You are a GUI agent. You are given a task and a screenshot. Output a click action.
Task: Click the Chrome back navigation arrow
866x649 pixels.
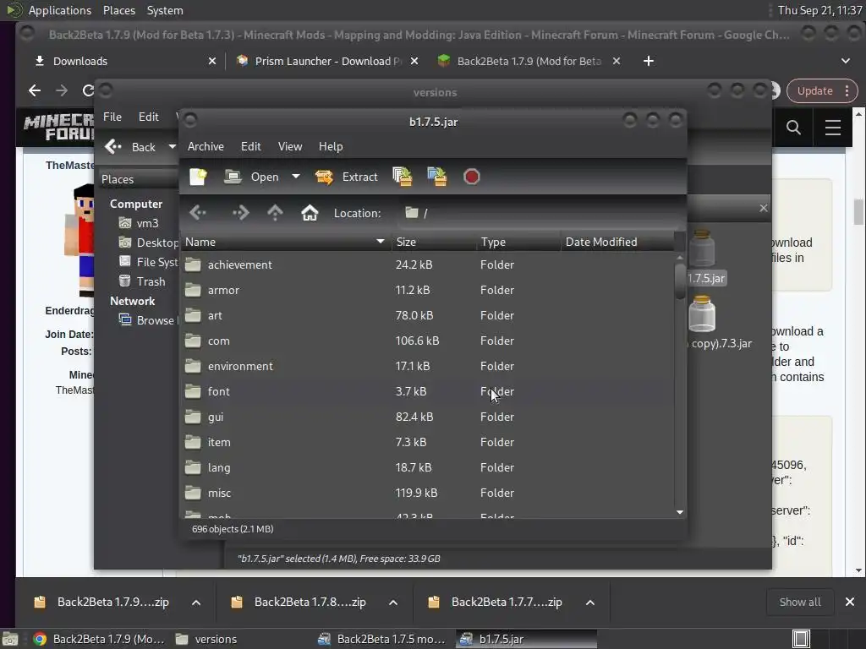[x=35, y=90]
